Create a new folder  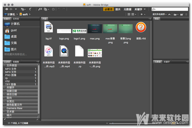tap(182, 14)
